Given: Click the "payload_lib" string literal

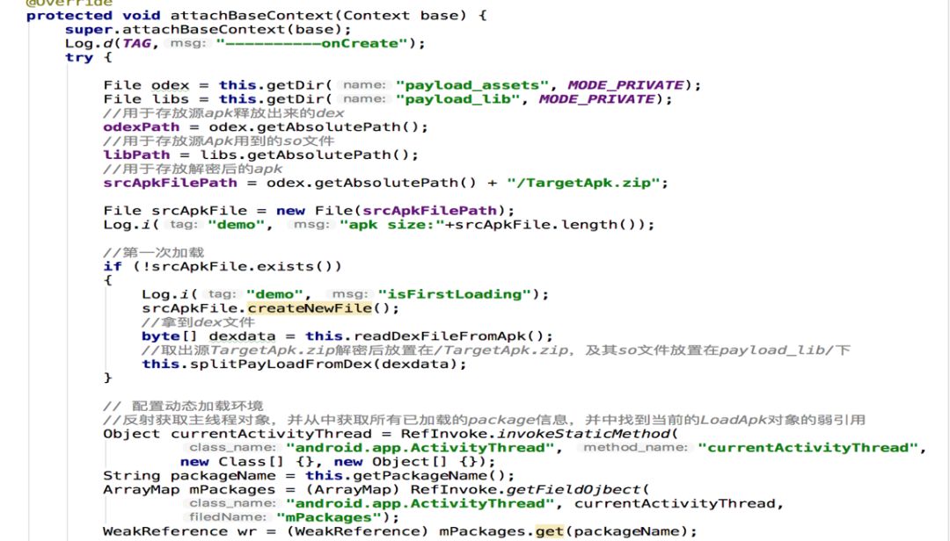Looking at the screenshot, I should point(458,99).
